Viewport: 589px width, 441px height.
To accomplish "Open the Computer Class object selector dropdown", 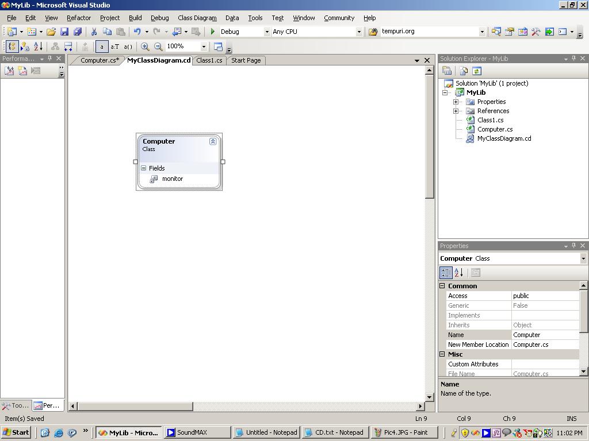I will click(583, 258).
